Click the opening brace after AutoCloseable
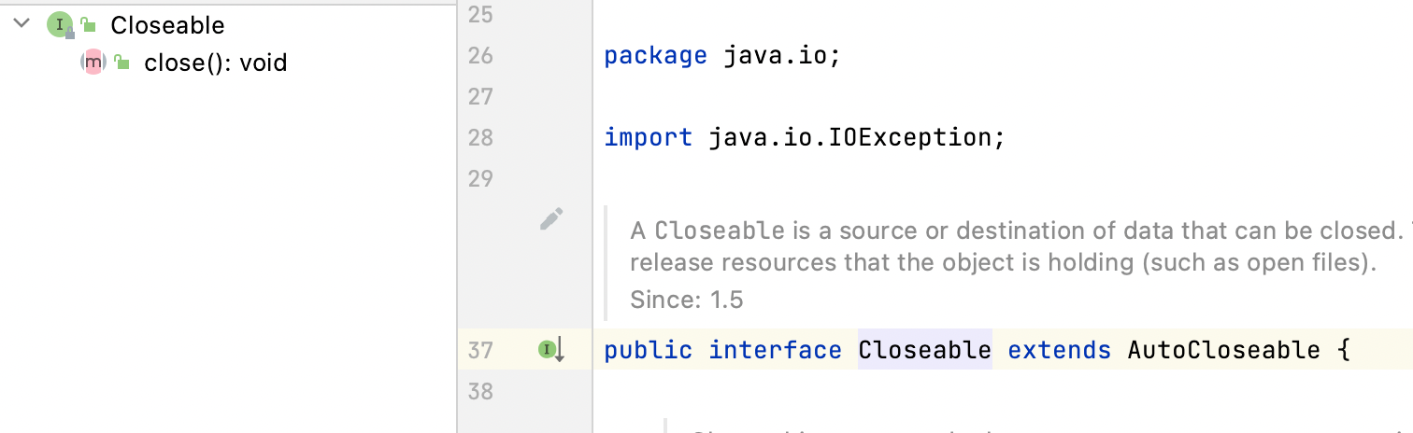The width and height of the screenshot is (1413, 433). click(x=1344, y=351)
